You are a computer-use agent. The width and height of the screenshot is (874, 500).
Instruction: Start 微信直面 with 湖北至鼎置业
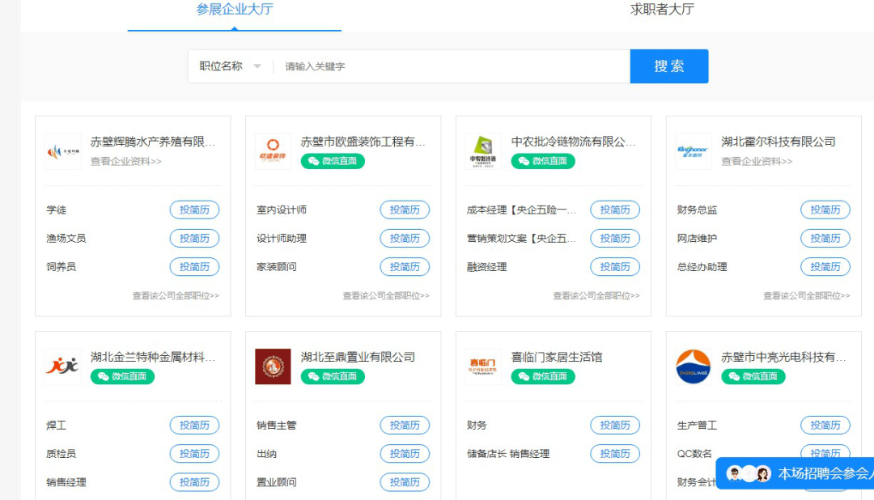click(x=333, y=376)
